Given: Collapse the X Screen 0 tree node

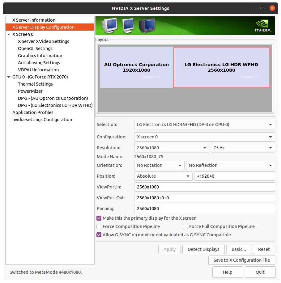Looking at the screenshot, I should click(8, 34).
